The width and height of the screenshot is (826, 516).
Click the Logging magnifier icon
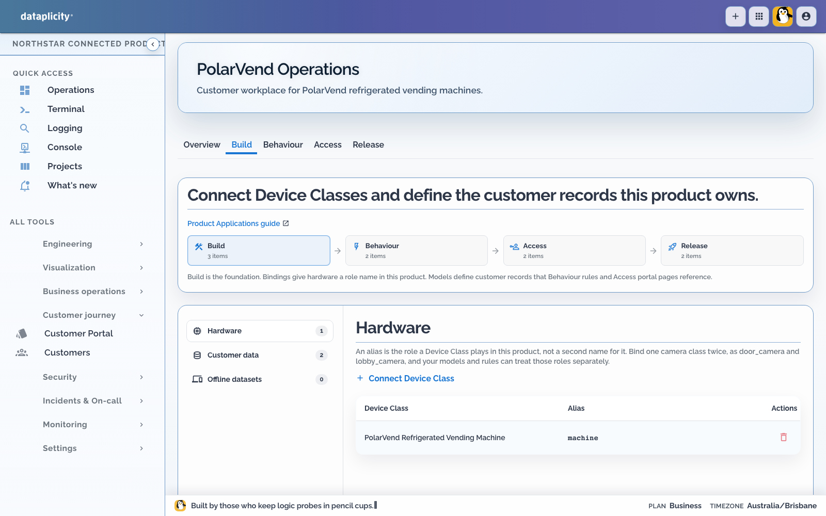click(x=25, y=128)
